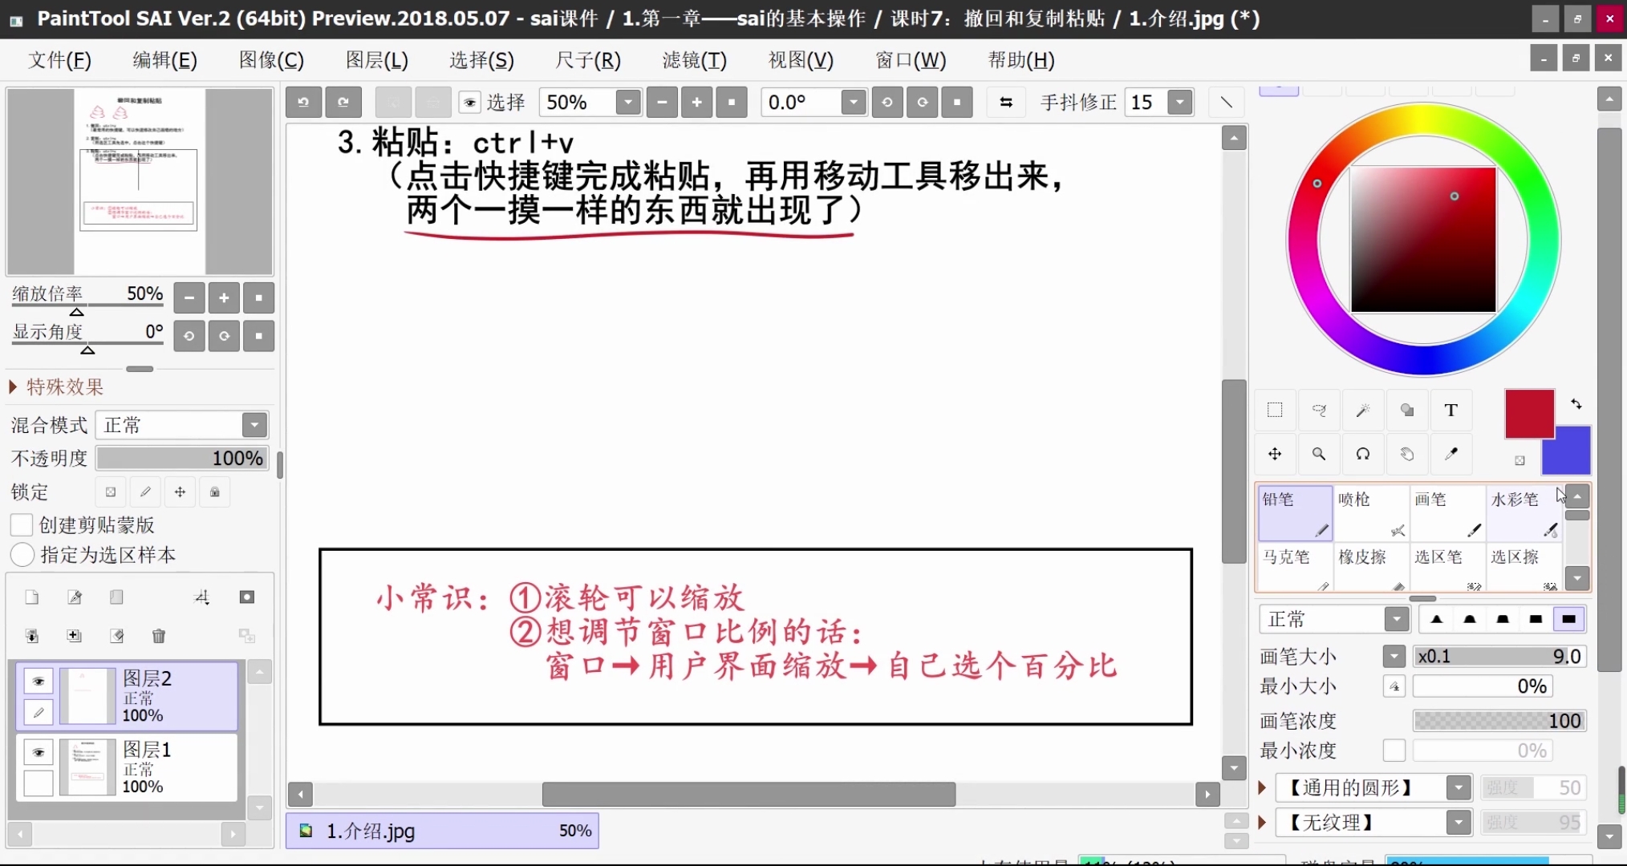Toggle visibility of 图层2

(x=39, y=679)
